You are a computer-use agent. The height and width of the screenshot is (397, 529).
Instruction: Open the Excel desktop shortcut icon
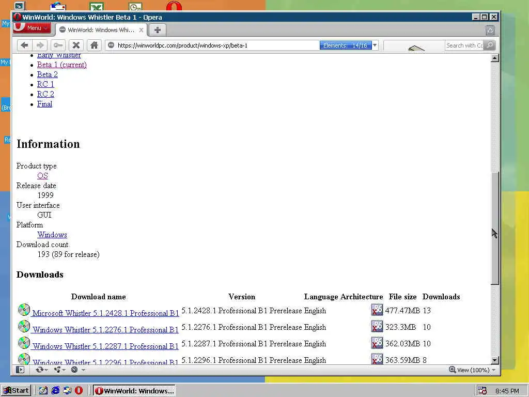(97, 6)
